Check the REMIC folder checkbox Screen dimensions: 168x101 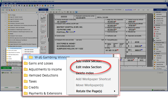click(7, 34)
